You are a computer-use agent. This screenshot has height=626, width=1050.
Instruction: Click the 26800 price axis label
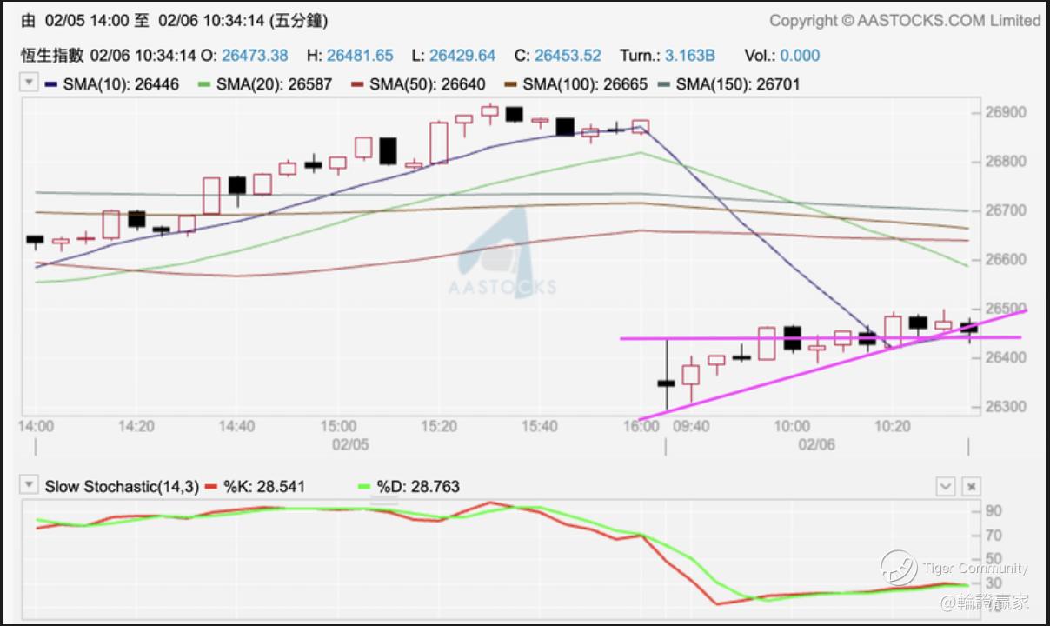[x=1006, y=162]
